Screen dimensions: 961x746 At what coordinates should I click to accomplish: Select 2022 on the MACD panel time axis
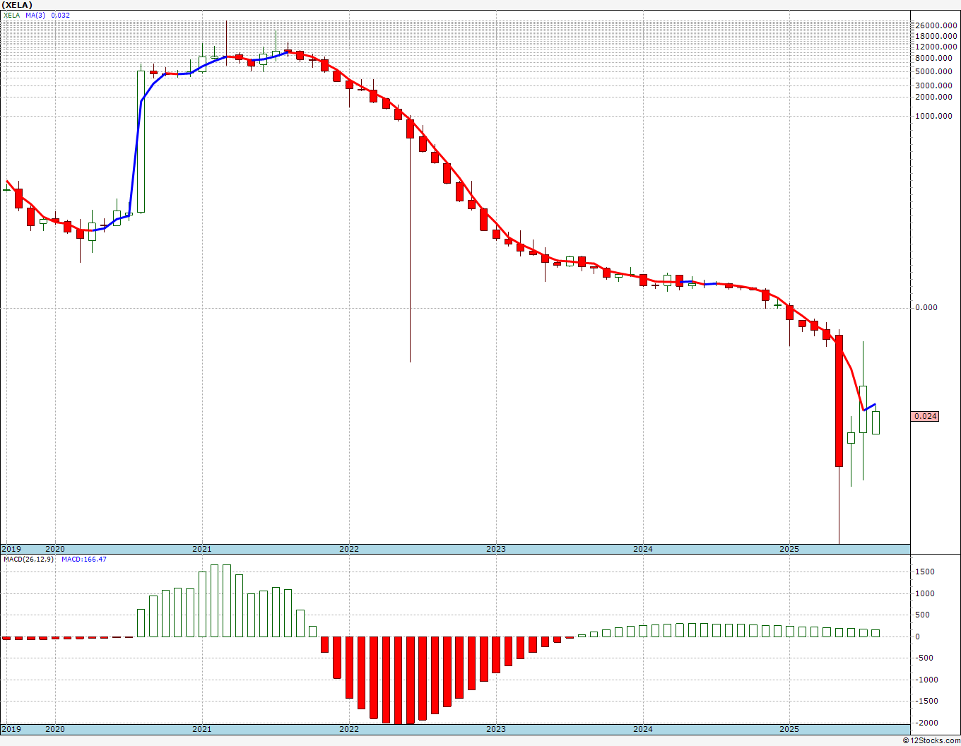(349, 729)
